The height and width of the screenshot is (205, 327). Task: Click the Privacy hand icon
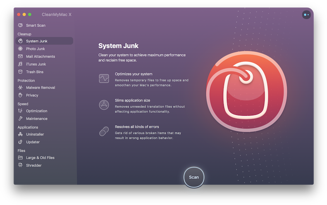click(x=20, y=95)
